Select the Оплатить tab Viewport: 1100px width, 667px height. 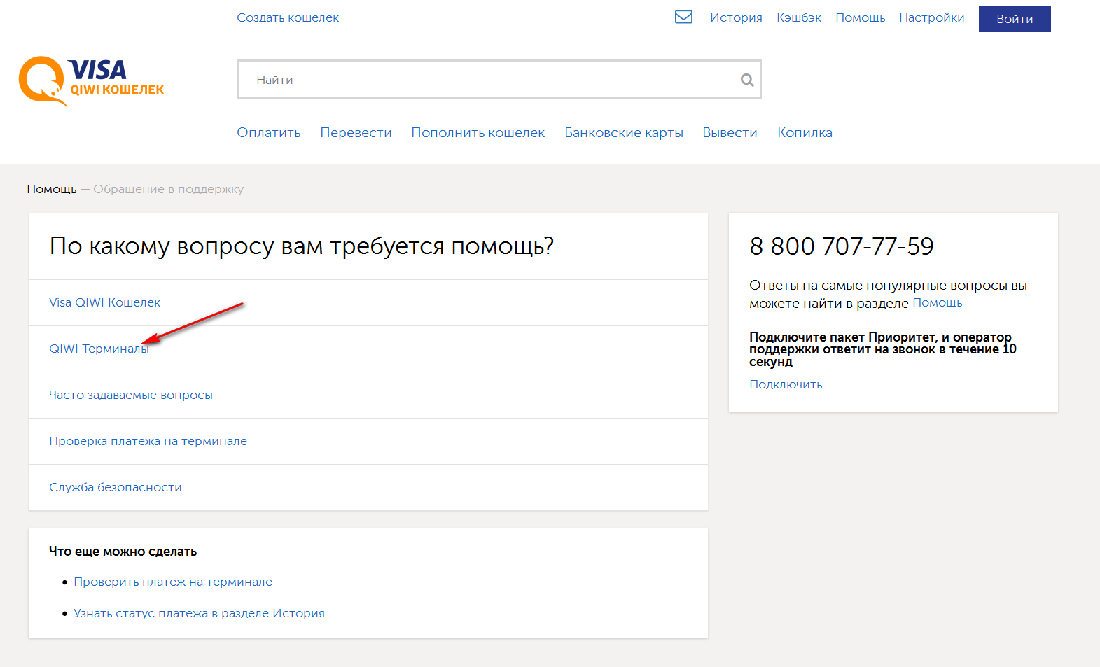tap(269, 132)
